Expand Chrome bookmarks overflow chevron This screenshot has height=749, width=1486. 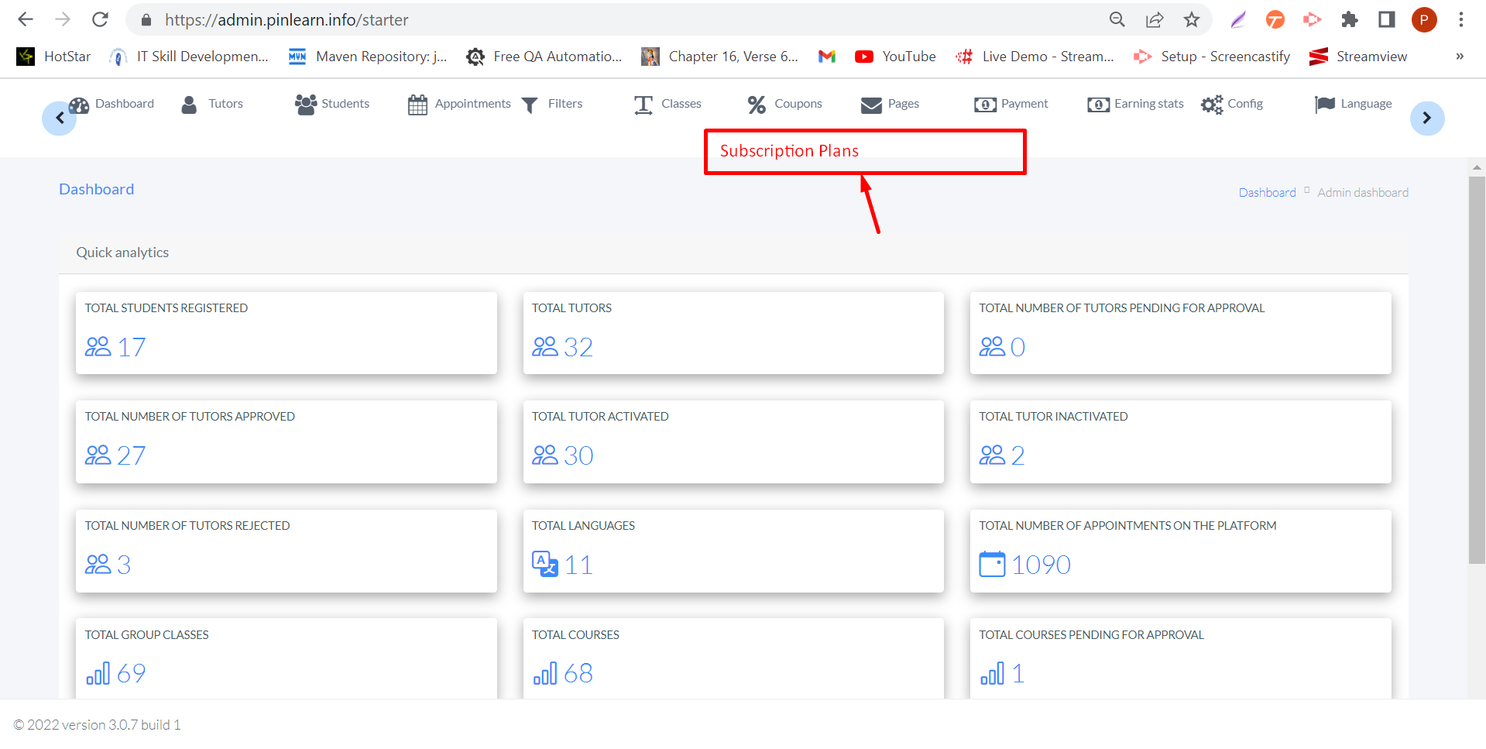coord(1460,57)
